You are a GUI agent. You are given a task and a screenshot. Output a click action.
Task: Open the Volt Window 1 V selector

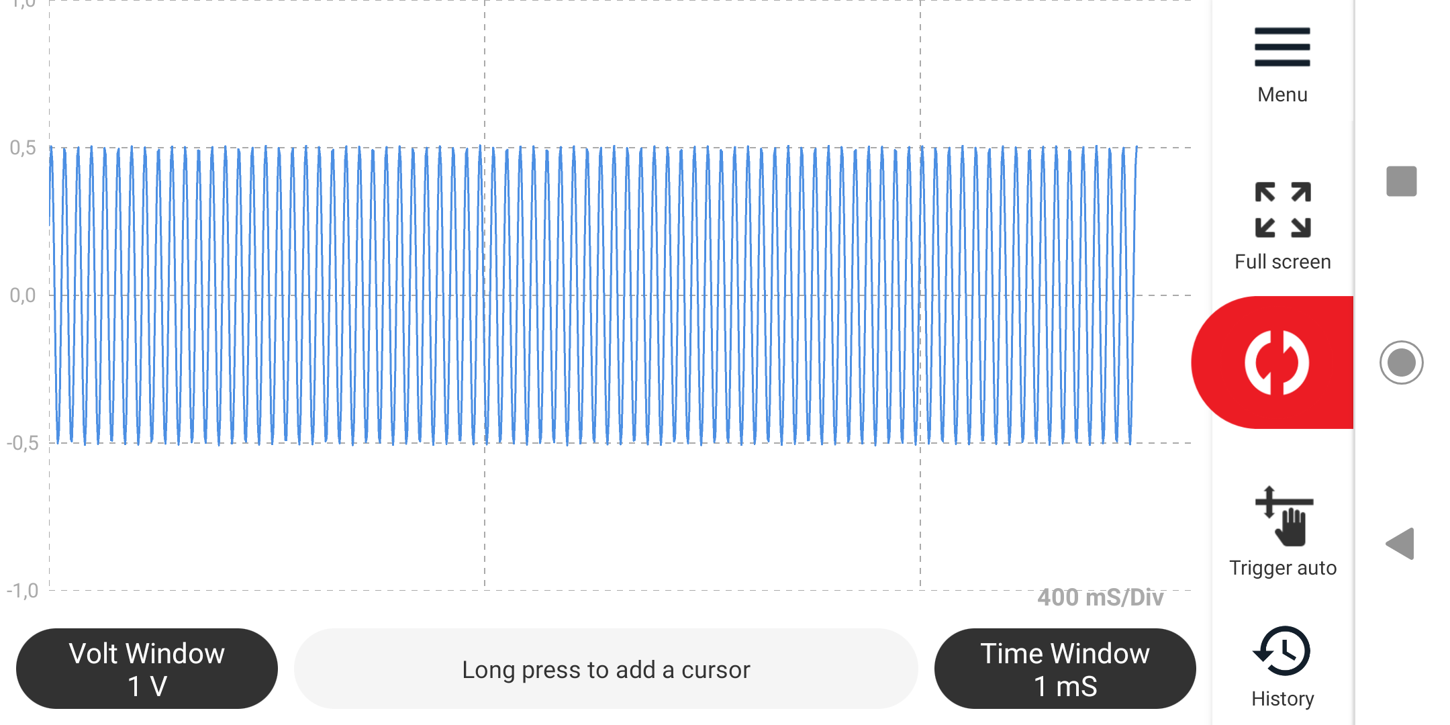click(x=147, y=669)
